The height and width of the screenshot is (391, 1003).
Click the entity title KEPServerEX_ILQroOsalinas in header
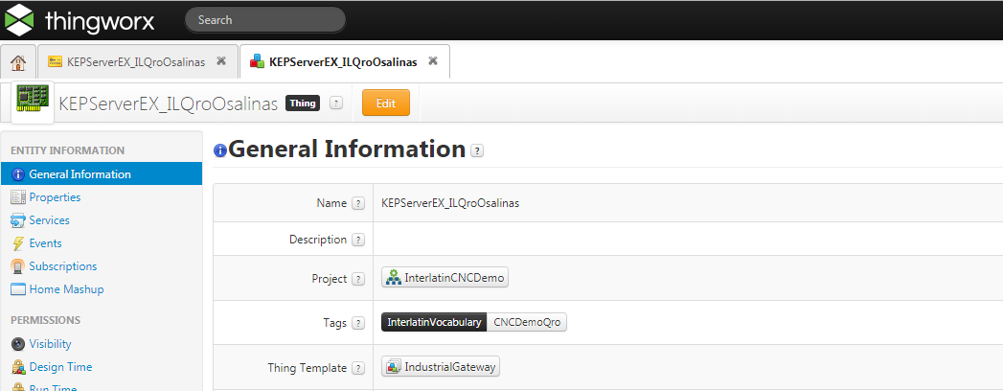[169, 103]
